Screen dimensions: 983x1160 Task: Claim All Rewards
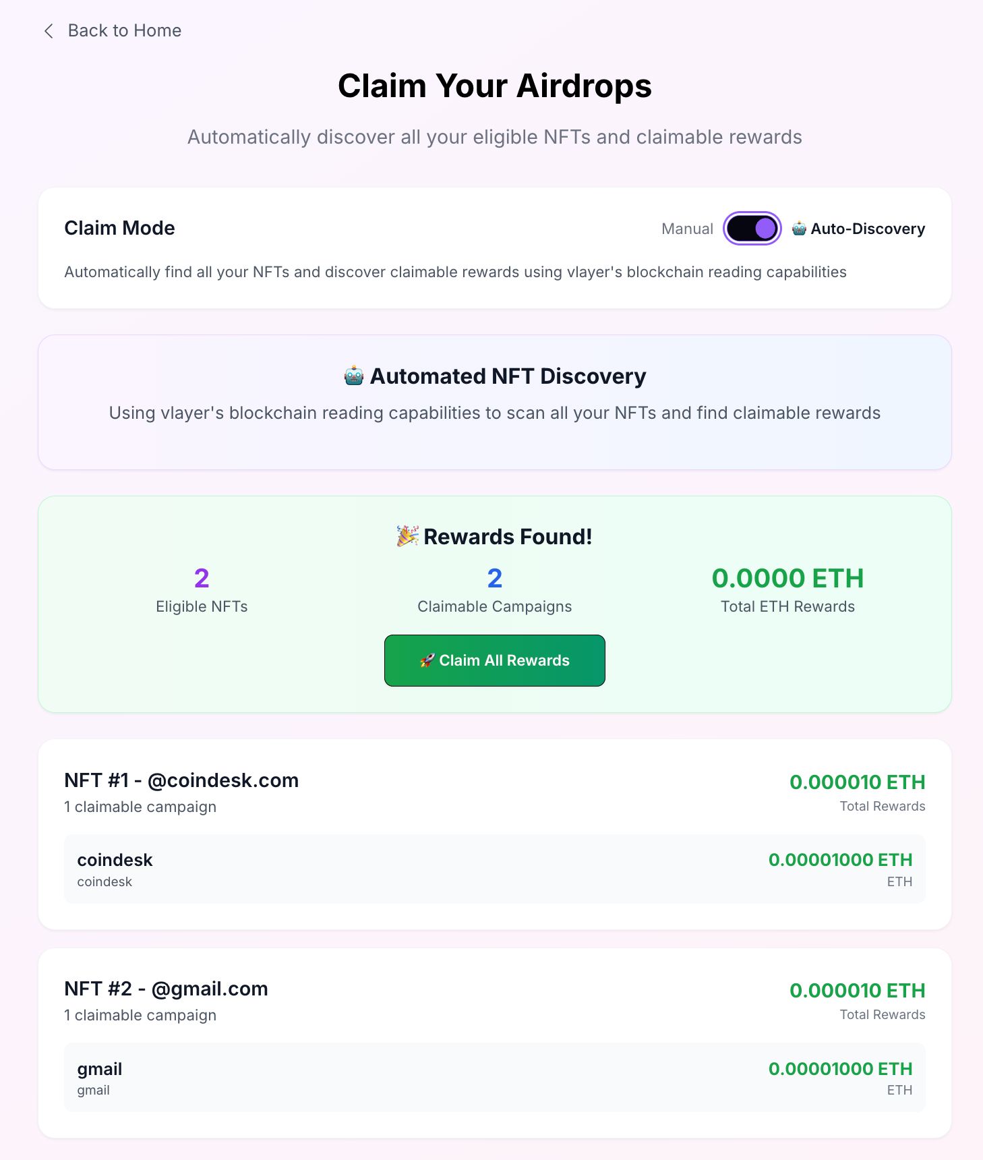(x=495, y=660)
